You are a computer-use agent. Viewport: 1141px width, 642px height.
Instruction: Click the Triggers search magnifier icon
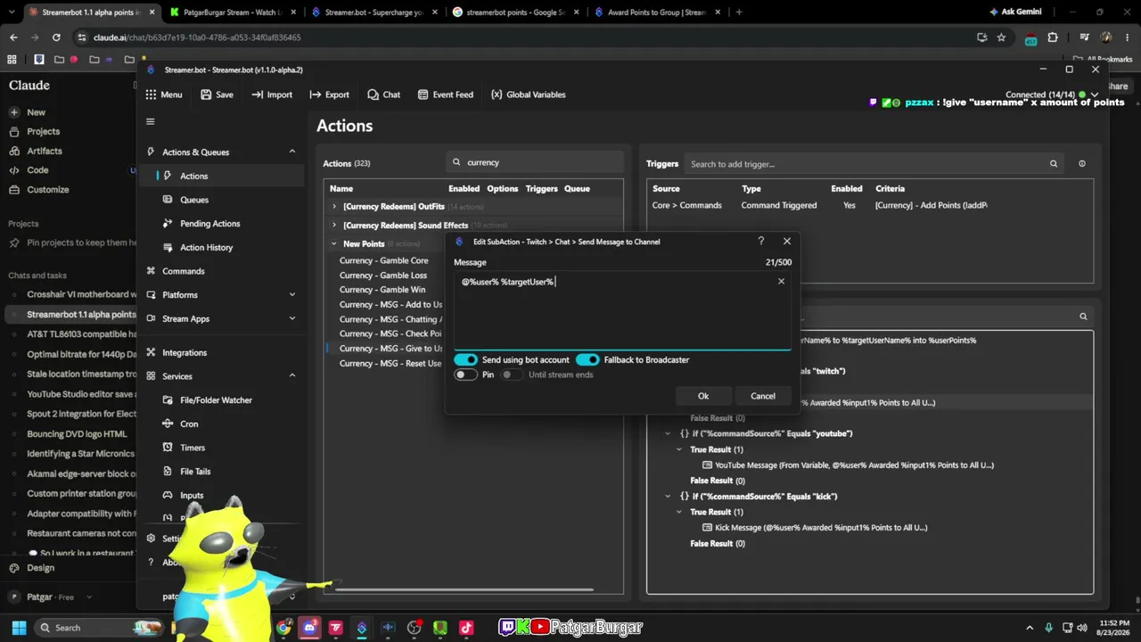(1054, 164)
